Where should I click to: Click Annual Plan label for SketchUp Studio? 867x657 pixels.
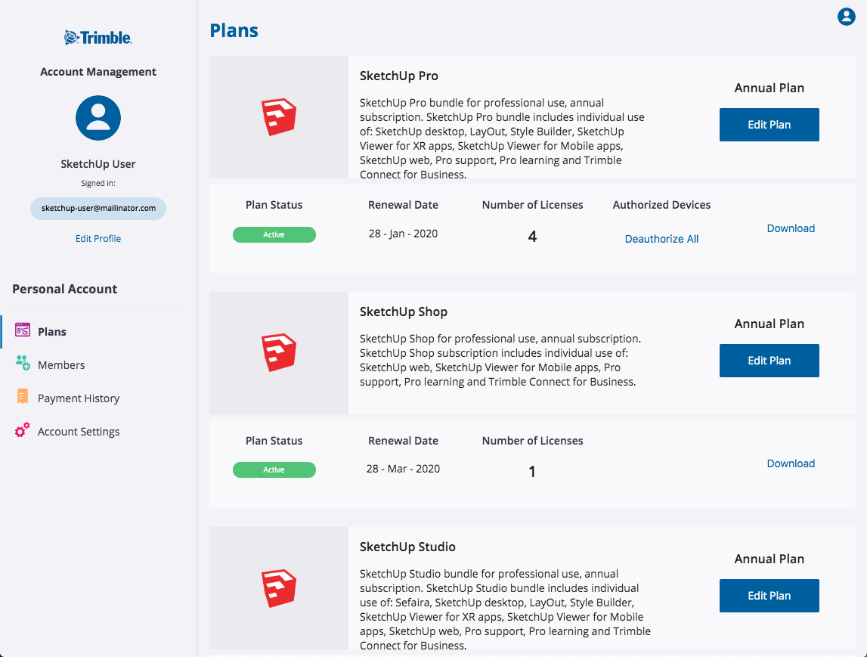coord(769,559)
